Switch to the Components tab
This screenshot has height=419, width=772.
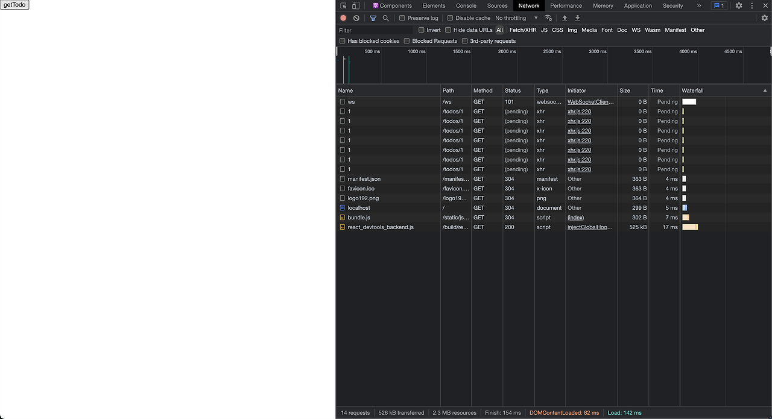pyautogui.click(x=392, y=5)
